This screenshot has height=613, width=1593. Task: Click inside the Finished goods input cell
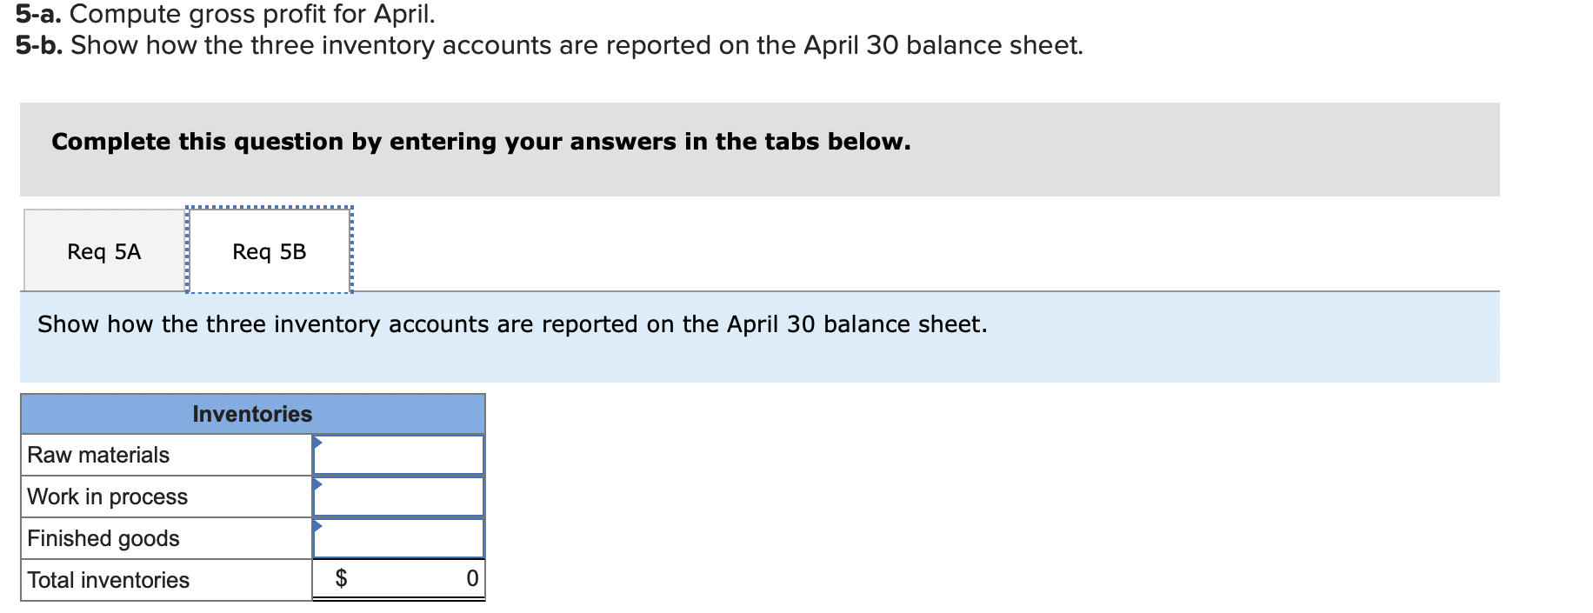point(400,537)
